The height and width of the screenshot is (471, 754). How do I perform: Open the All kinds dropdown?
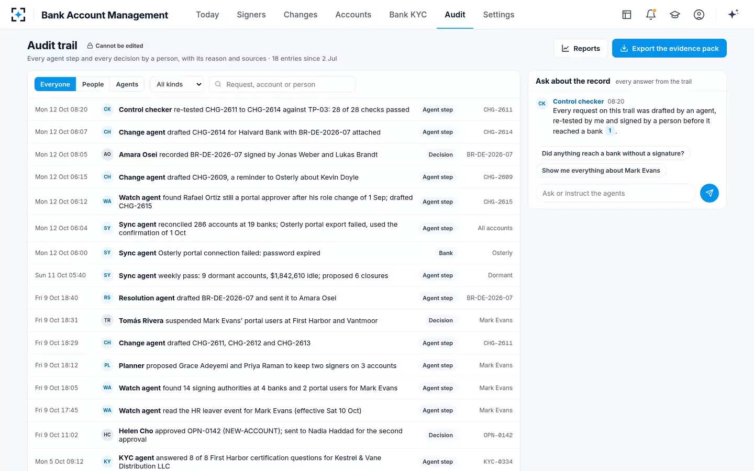pyautogui.click(x=177, y=84)
